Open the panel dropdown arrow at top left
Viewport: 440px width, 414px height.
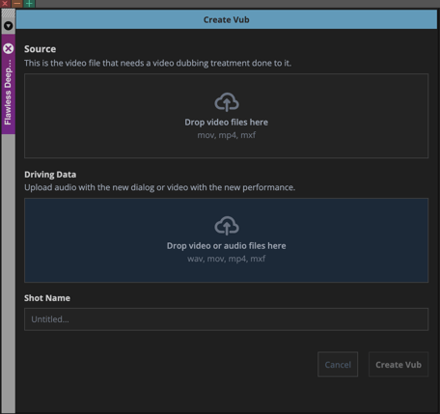[9, 26]
